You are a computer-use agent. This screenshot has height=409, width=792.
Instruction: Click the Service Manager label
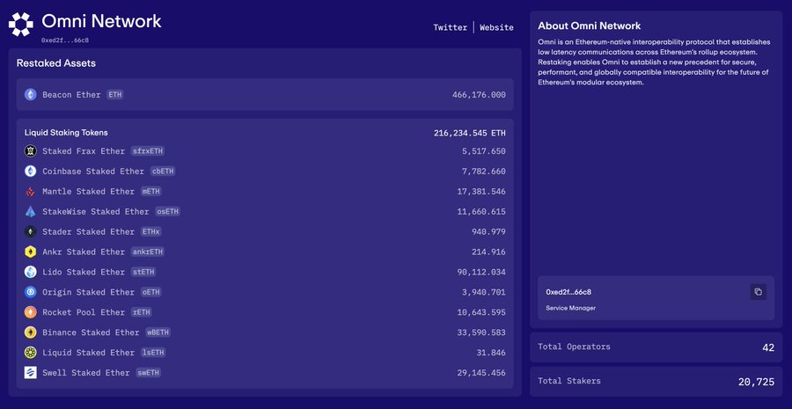571,308
